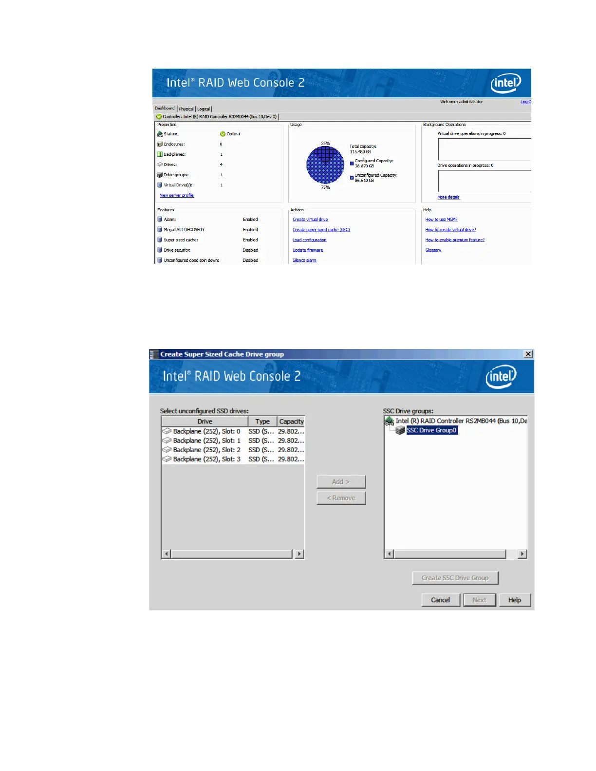Click the Next button
This screenshot has width=596, height=771.
480,600
